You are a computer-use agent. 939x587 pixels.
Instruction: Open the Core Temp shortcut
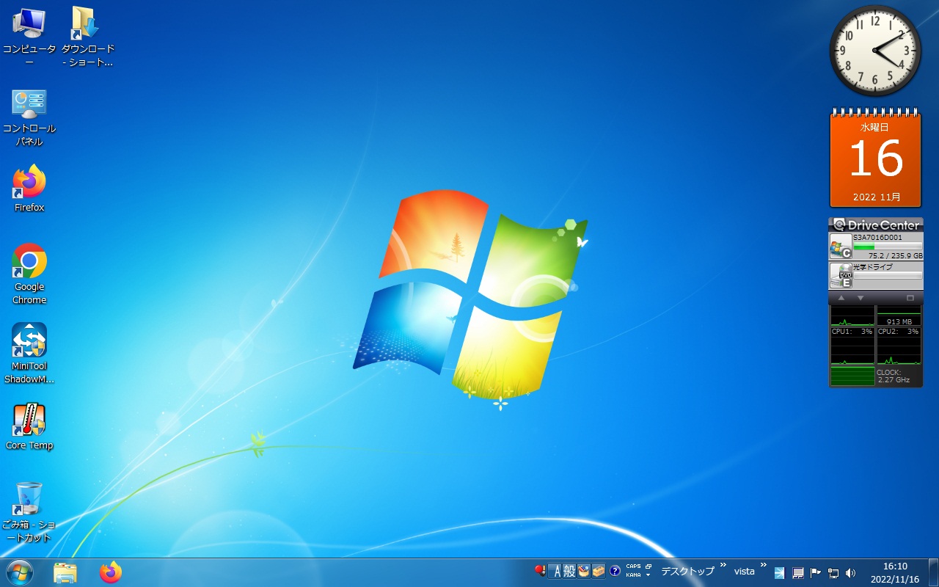[29, 426]
